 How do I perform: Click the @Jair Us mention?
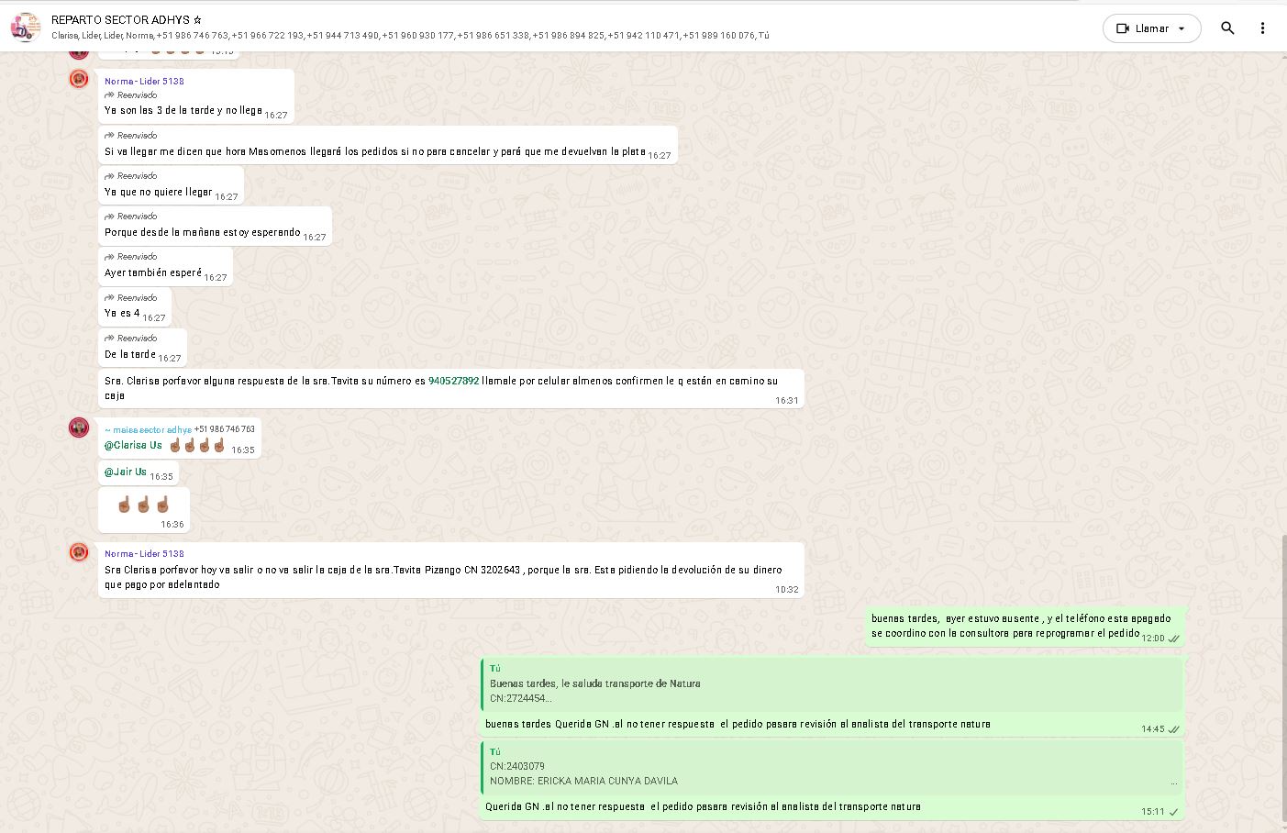point(125,472)
